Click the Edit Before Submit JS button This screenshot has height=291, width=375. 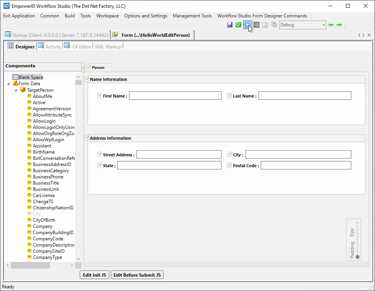tap(138, 275)
